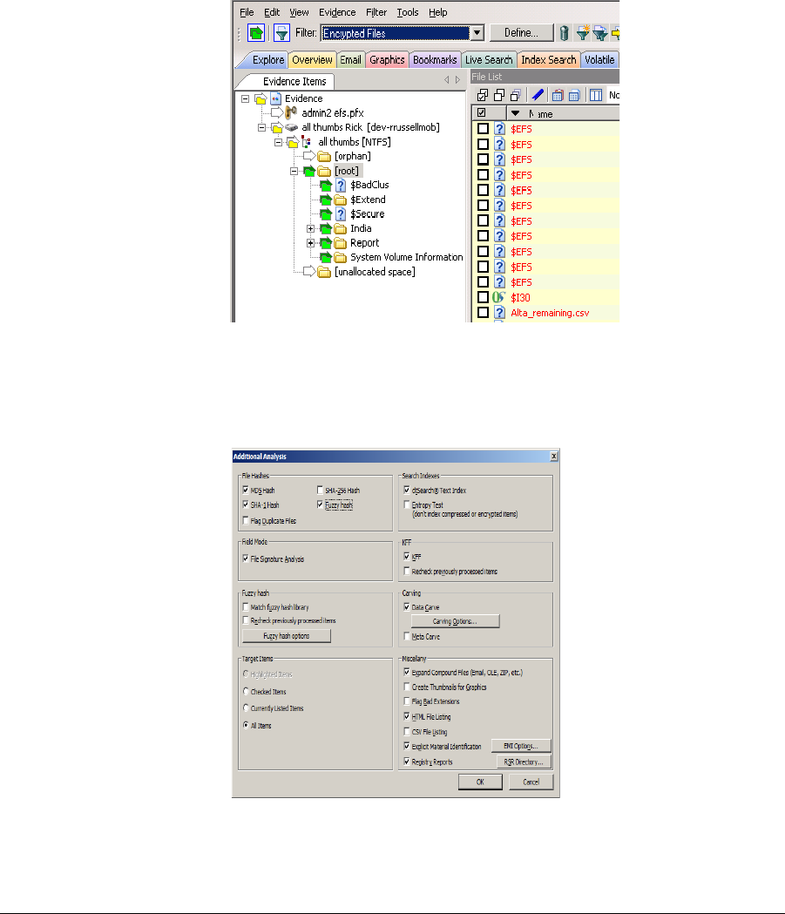Click the empty QuickPick arrow beside [unallocated space]
The height and width of the screenshot is (914, 785).
pyautogui.click(x=309, y=272)
